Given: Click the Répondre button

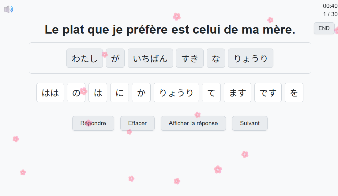Looking at the screenshot, I should 93,123.
